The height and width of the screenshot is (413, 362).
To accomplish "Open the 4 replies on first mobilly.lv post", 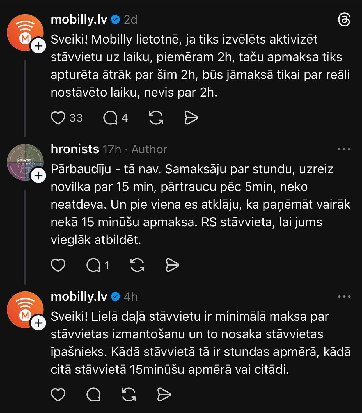I will click(110, 118).
